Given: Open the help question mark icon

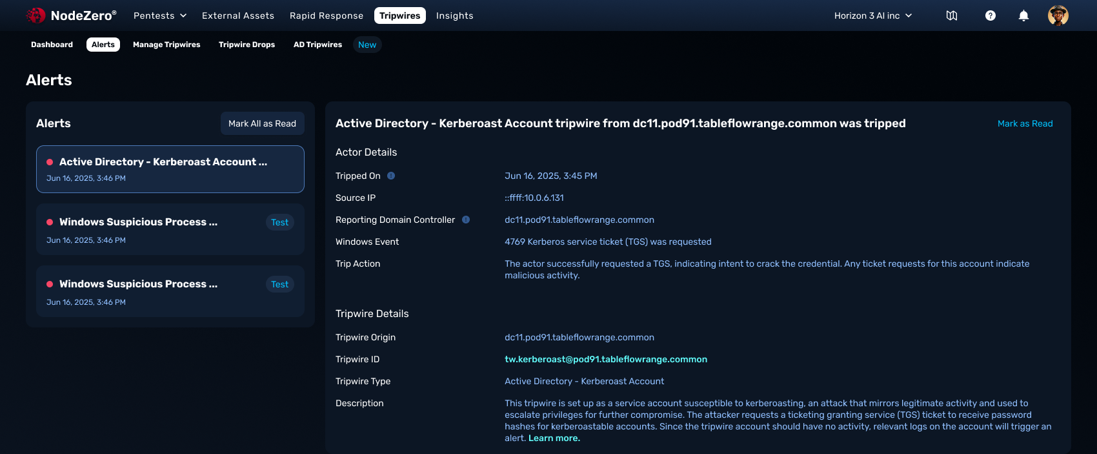Looking at the screenshot, I should (991, 15).
